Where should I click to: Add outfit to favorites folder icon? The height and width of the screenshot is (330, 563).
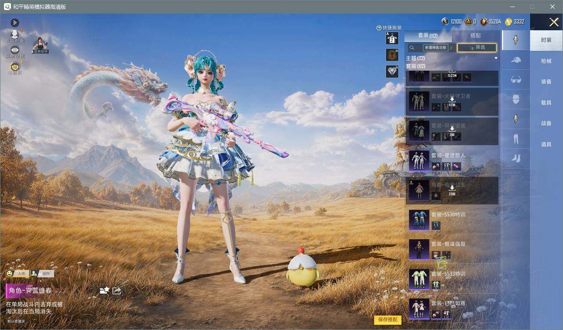coord(104,291)
